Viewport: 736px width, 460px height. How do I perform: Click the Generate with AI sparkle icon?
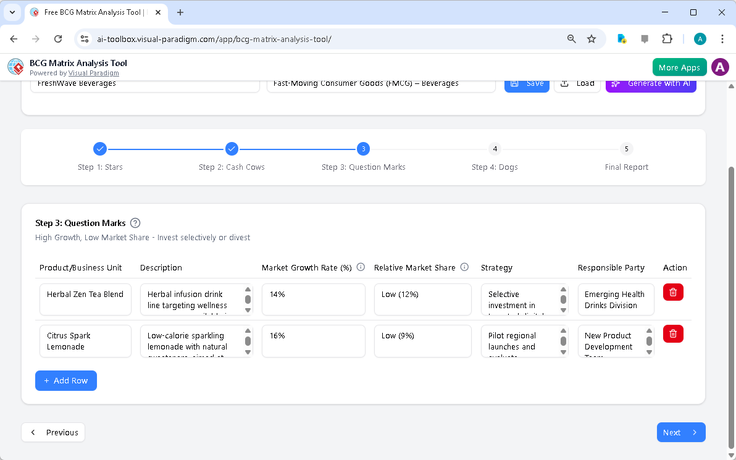click(x=614, y=83)
